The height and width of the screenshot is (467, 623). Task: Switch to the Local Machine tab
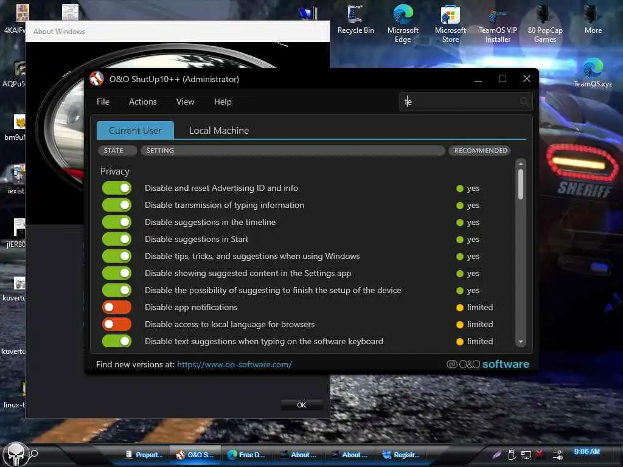[219, 130]
